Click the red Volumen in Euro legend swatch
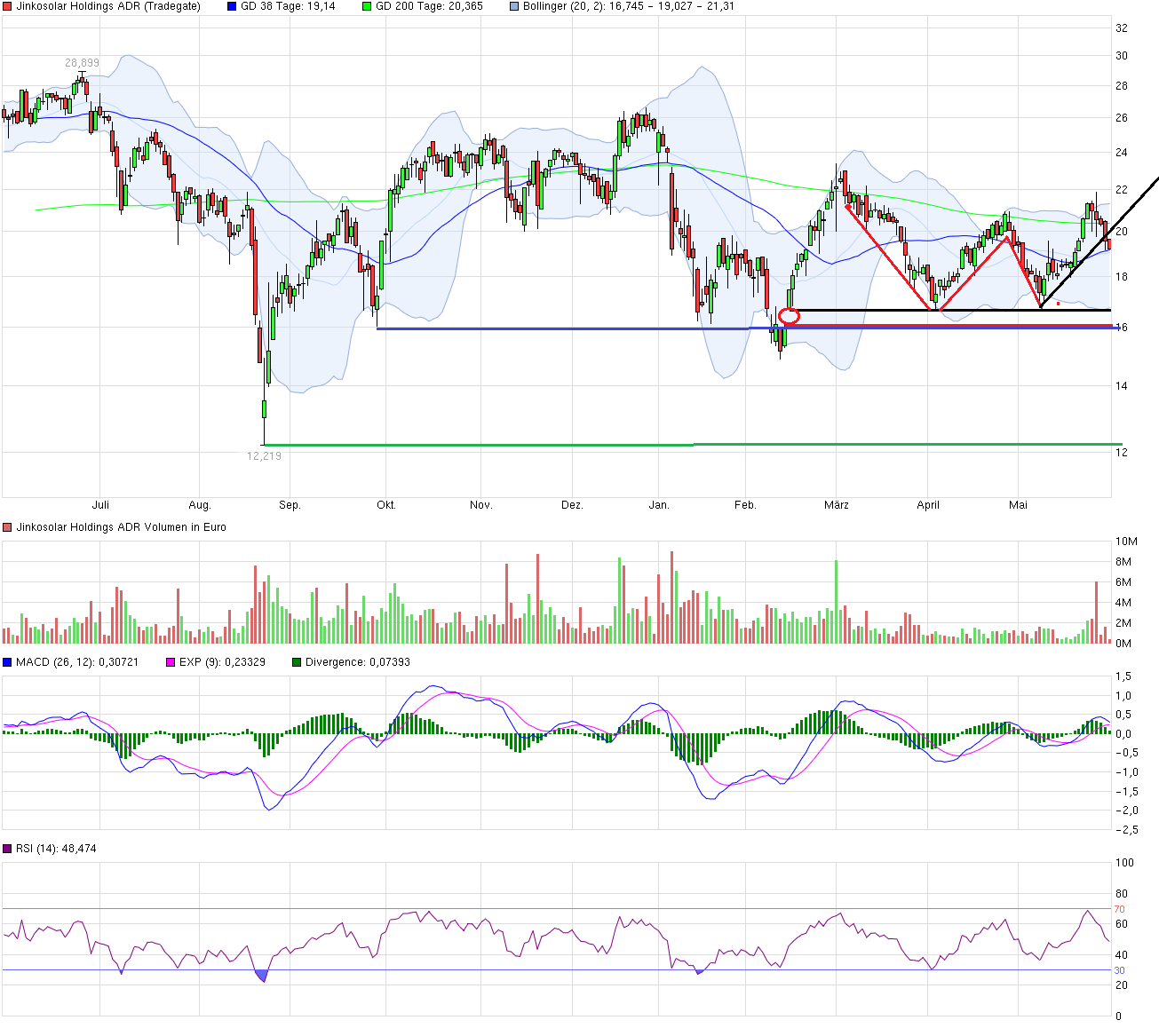1159x1028 pixels. pyautogui.click(x=8, y=527)
